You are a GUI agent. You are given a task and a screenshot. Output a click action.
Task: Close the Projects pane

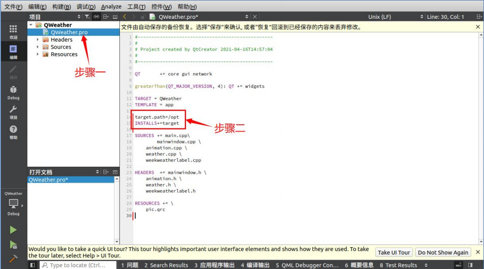pyautogui.click(x=115, y=17)
